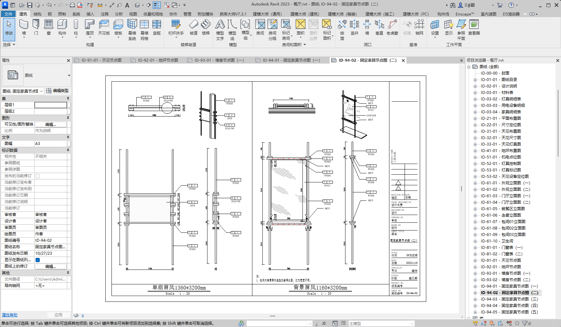Open the 主模型 dropdown in status bar
The image size is (561, 327).
pos(412,323)
